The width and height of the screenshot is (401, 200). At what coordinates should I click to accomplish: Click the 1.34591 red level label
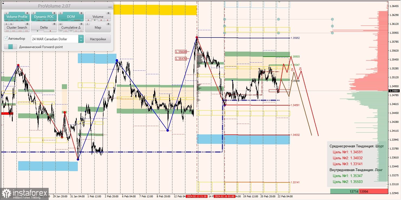click(x=295, y=105)
